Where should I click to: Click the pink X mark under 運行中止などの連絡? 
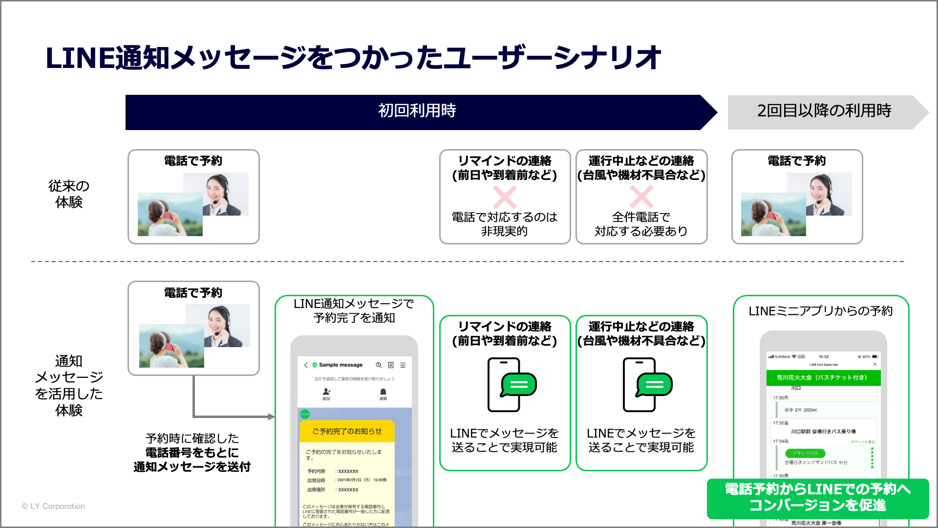tap(641, 197)
